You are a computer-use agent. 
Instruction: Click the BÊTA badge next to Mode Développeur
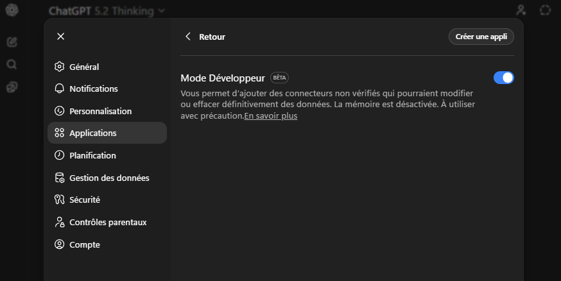279,78
